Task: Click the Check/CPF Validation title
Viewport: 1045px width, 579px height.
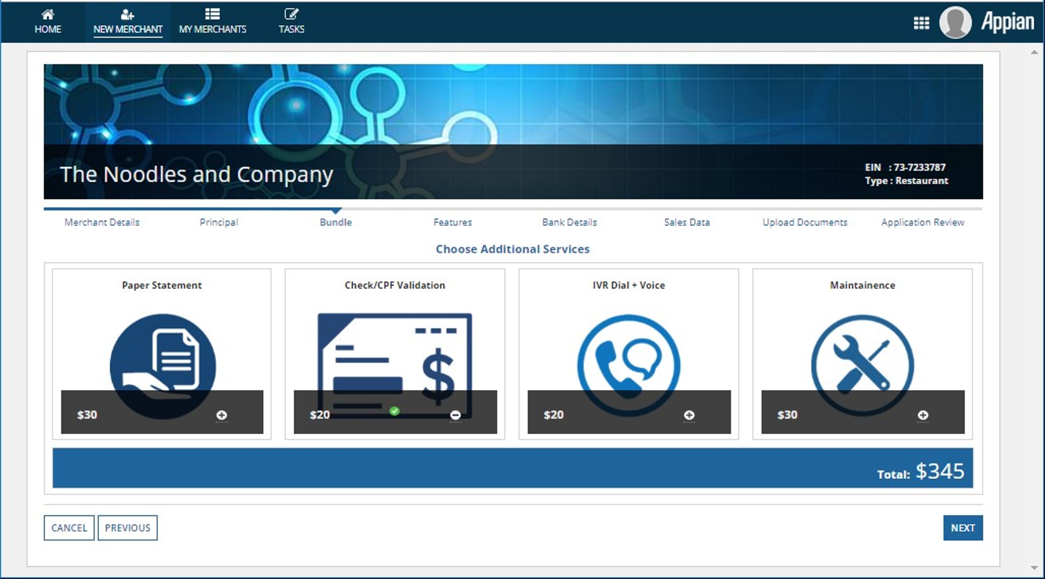Action: [x=395, y=285]
